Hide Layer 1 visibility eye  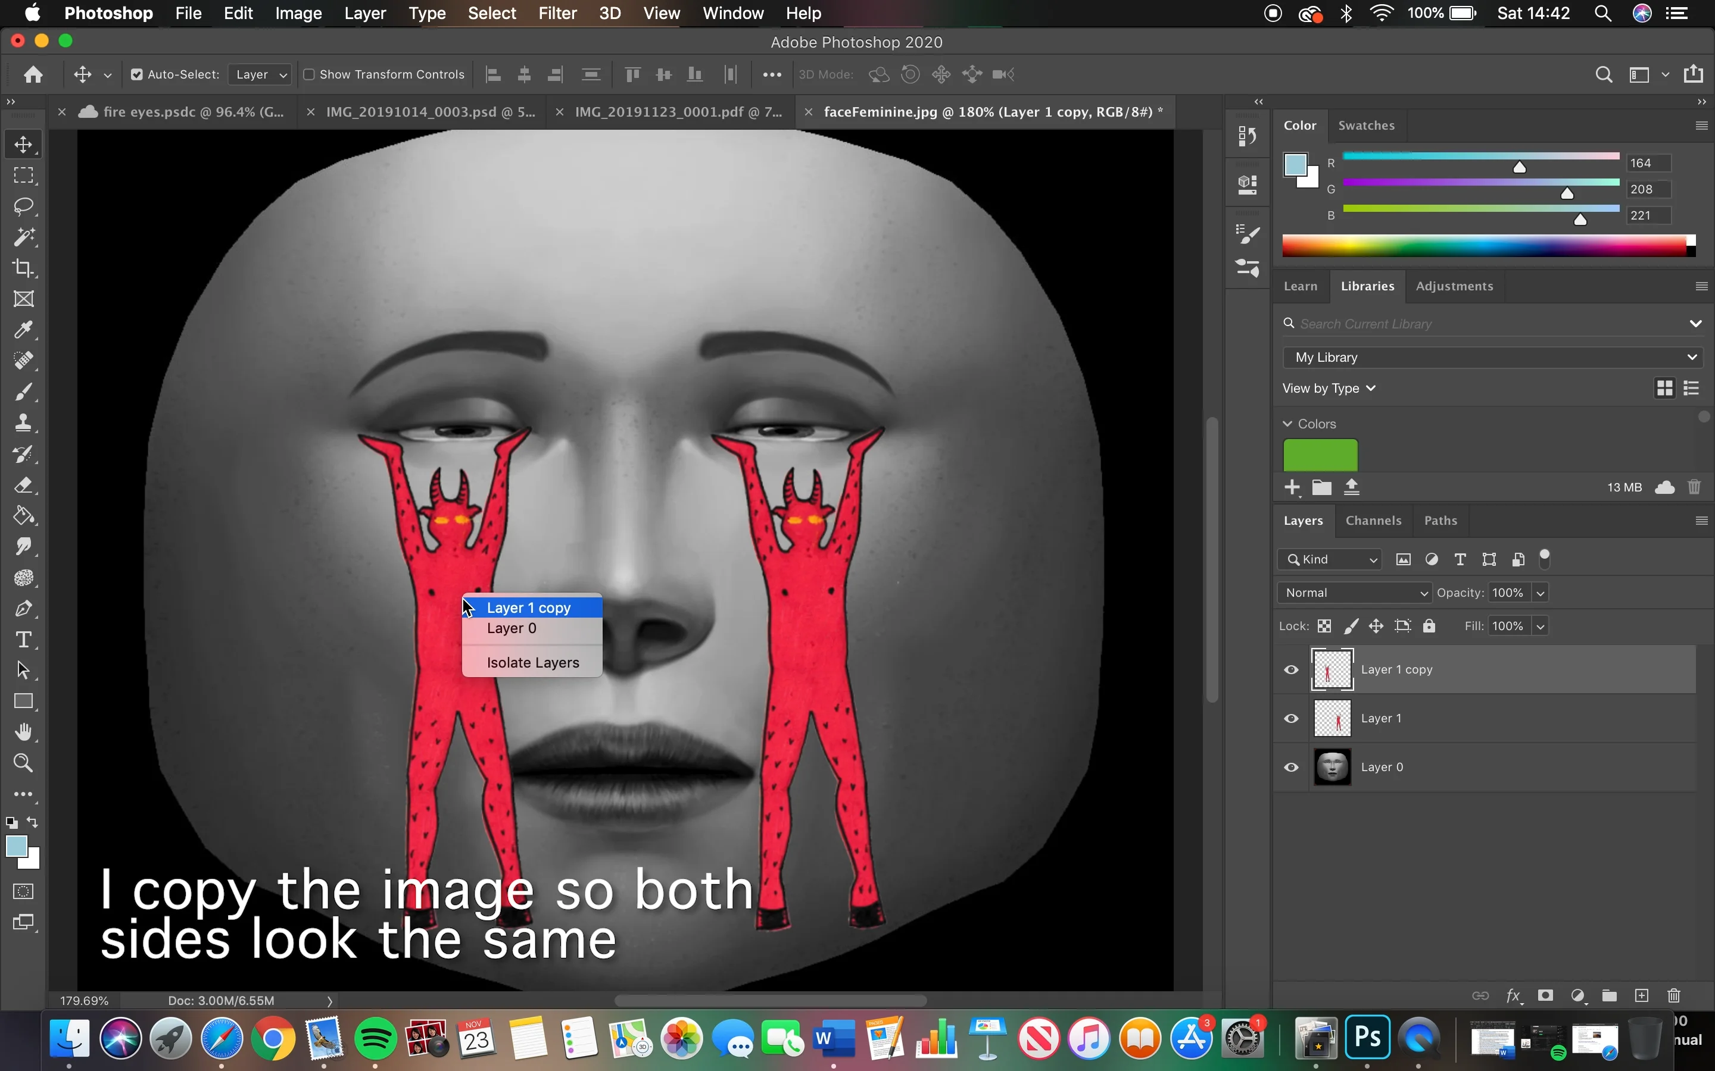pos(1291,718)
